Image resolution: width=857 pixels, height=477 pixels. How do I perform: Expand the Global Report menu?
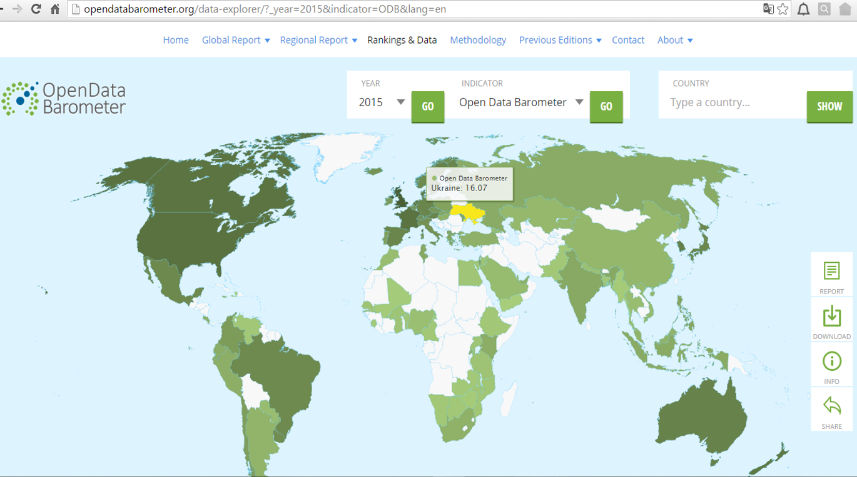[236, 40]
